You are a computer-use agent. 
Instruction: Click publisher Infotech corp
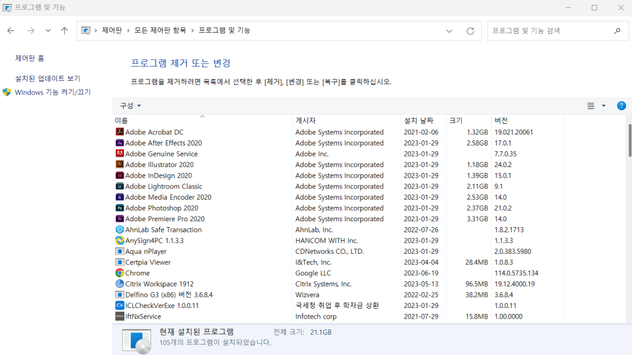(316, 316)
